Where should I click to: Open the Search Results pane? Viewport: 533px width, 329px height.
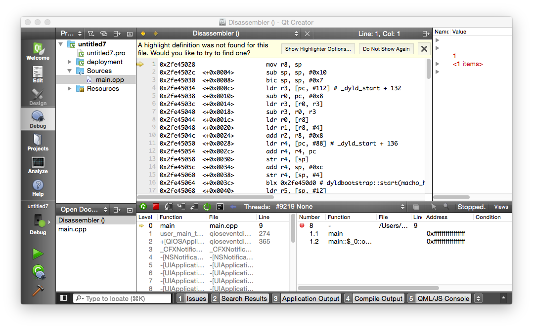pyautogui.click(x=240, y=298)
